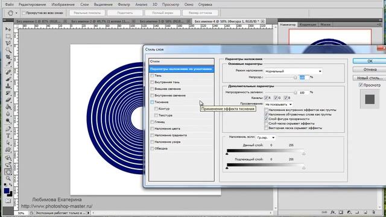This screenshot has height=217, width=386.
Task: Click the Полный экран button
Action: point(162,13)
